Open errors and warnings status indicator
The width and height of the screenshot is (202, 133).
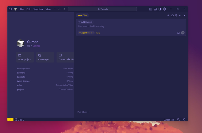tap(19, 120)
